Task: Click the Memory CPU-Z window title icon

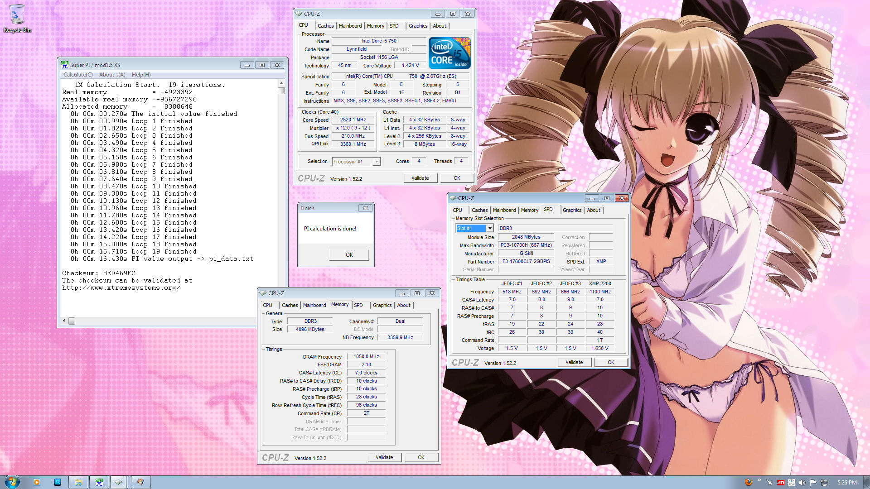Action: pos(263,293)
